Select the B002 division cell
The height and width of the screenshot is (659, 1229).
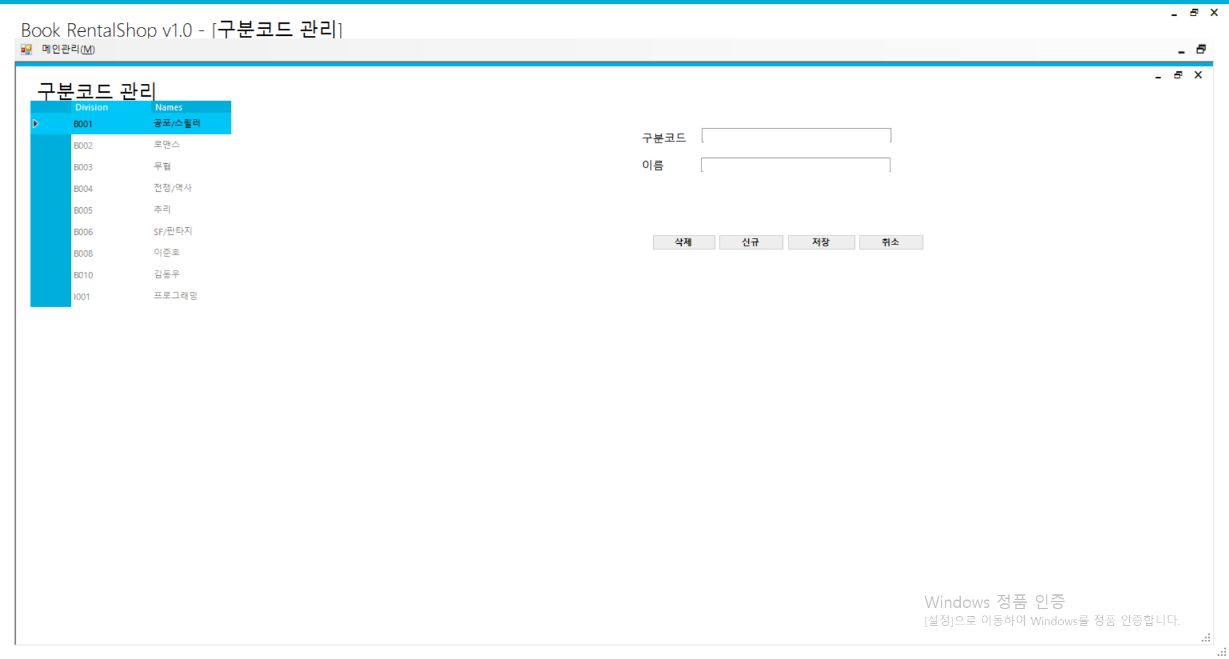111,145
